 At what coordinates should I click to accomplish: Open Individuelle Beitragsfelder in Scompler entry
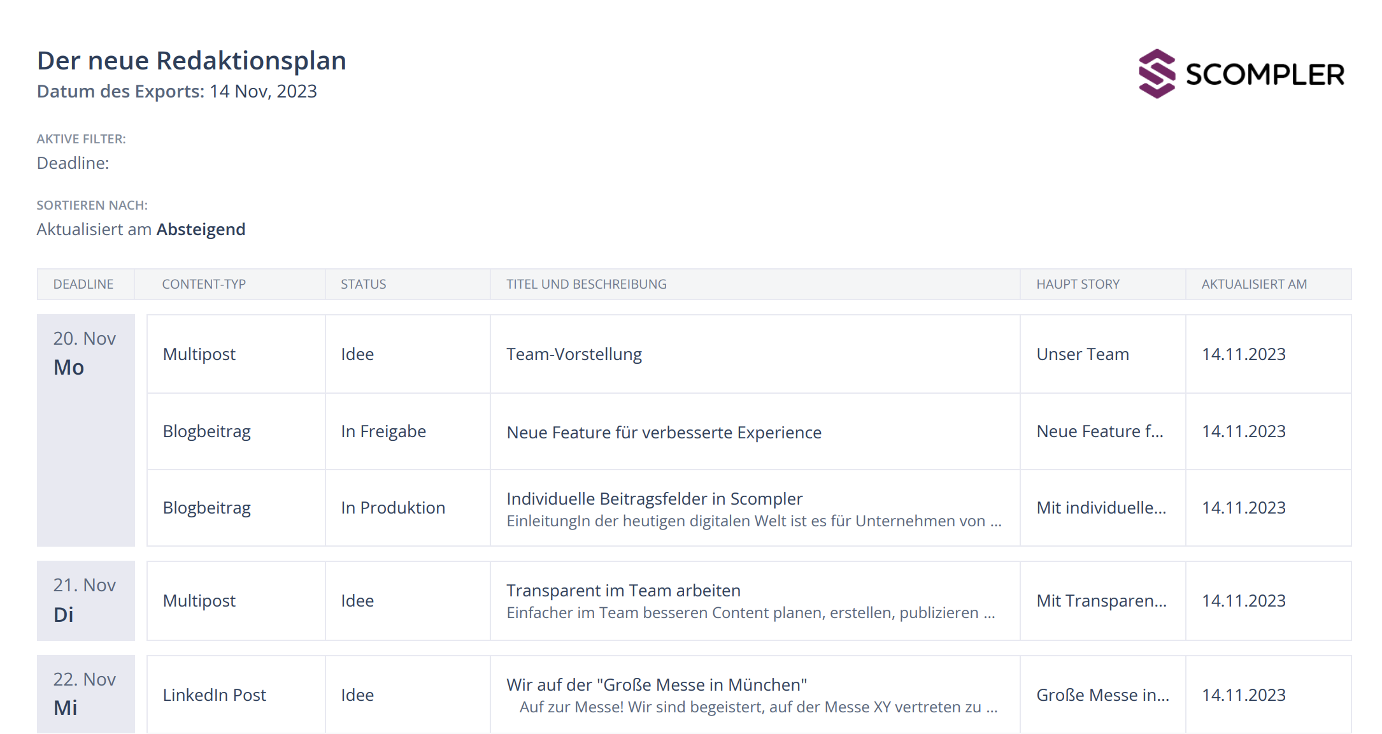pos(654,499)
